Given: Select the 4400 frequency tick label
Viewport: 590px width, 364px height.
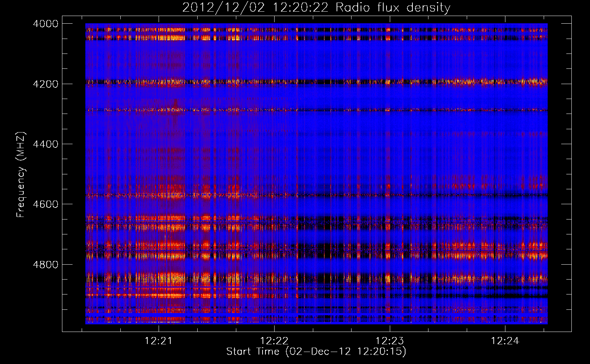Looking at the screenshot, I should coord(46,144).
